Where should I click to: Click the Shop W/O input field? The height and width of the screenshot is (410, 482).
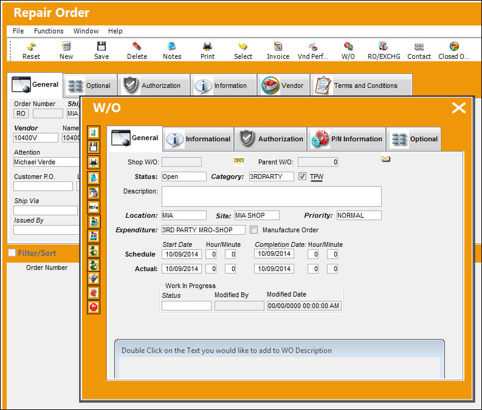(x=182, y=161)
